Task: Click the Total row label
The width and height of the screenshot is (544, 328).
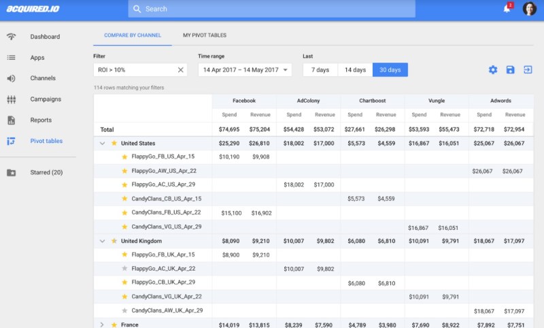Action: point(107,129)
